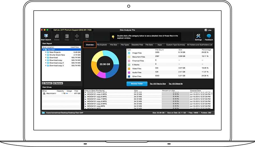
Task: Open the Obsolete Files tab
Action: (x=137, y=45)
